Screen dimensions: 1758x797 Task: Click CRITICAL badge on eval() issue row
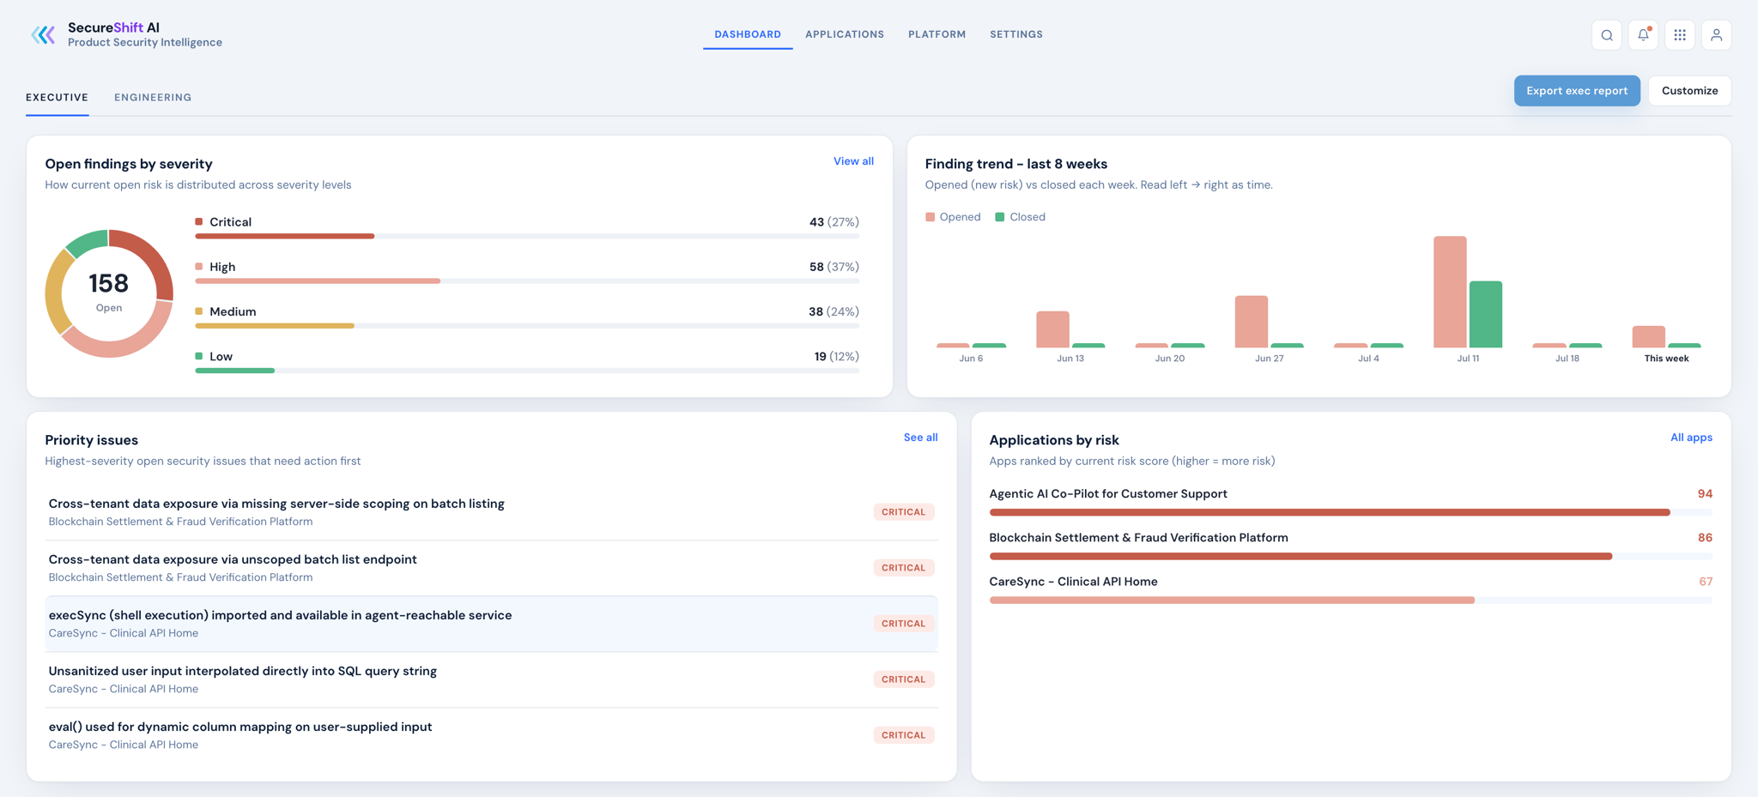click(x=903, y=735)
